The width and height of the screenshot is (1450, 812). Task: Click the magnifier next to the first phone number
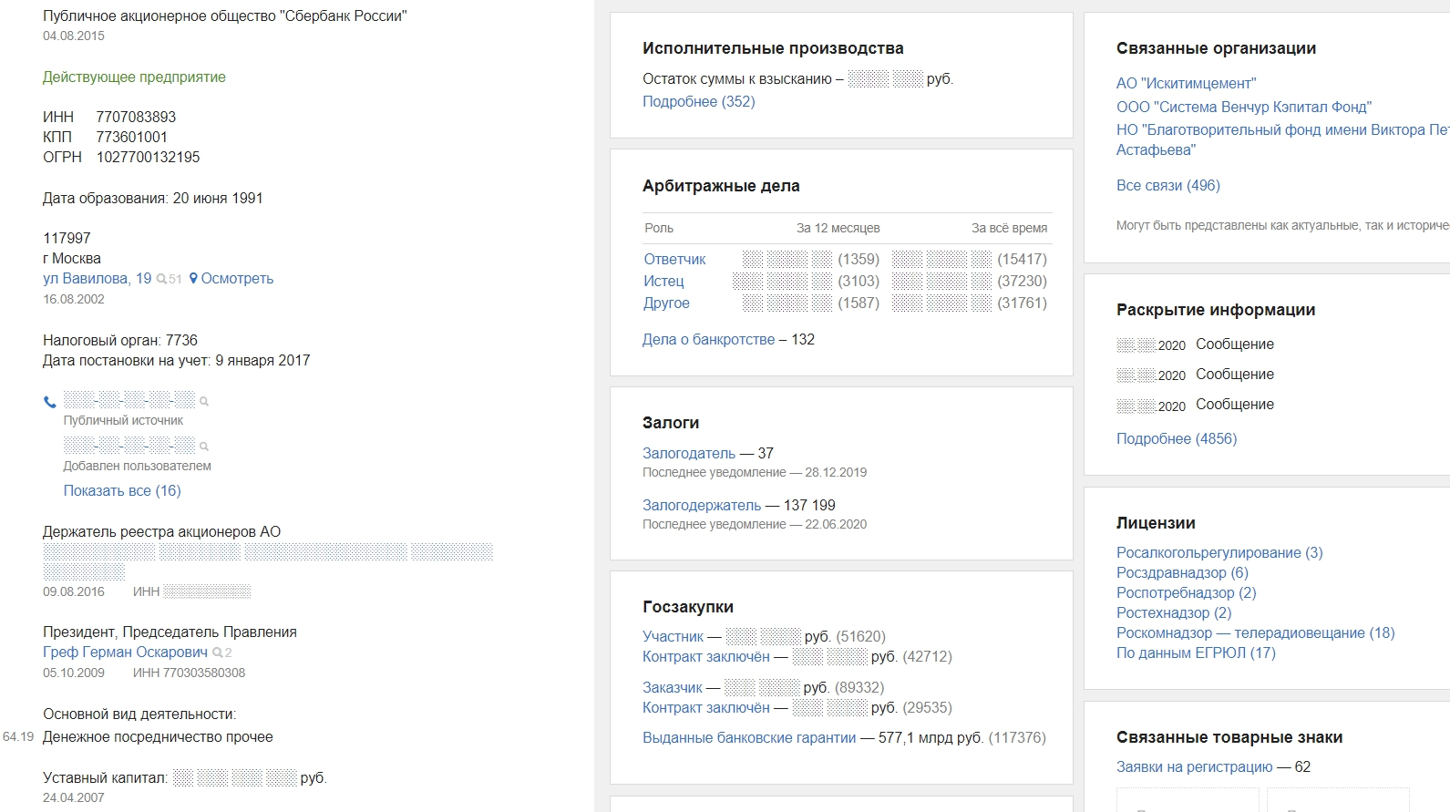click(x=204, y=401)
